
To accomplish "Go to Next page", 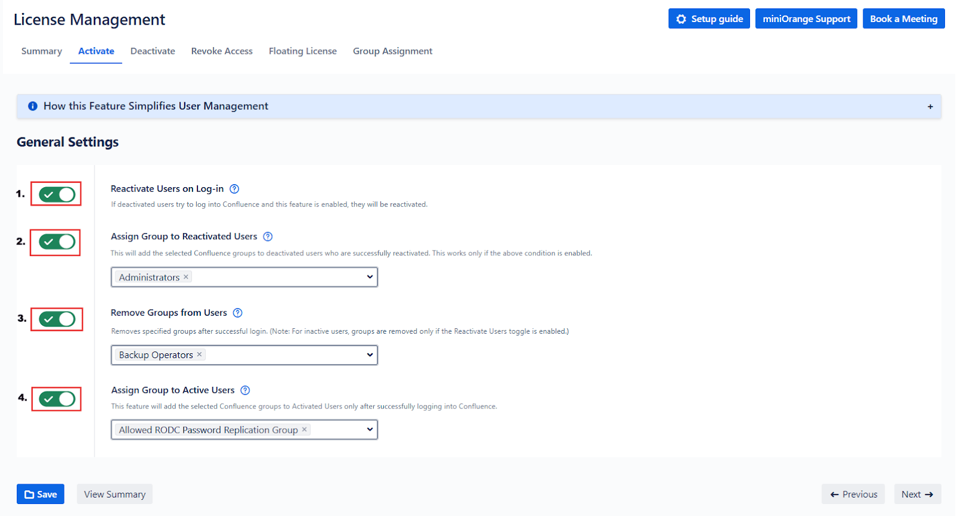I will click(917, 494).
